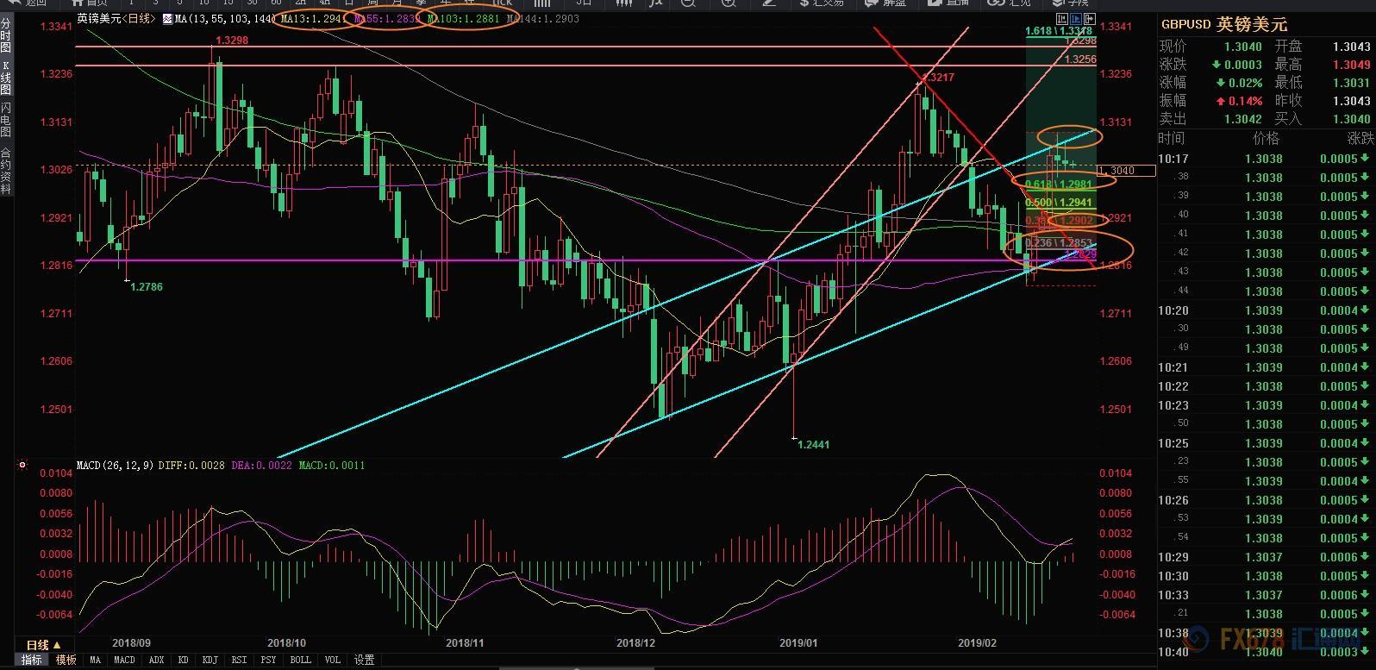Click the 0.500\1.2941 Fibonacci level label
Image resolution: width=1376 pixels, height=670 pixels.
click(x=1060, y=203)
